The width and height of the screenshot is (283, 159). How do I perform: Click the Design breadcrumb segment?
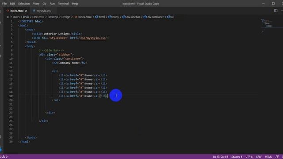point(66,17)
